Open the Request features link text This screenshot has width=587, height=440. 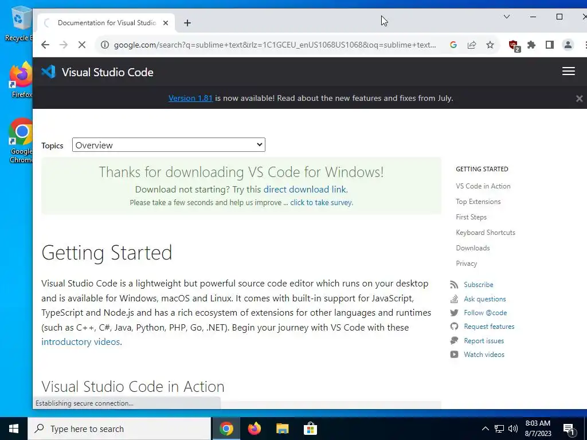489,327
